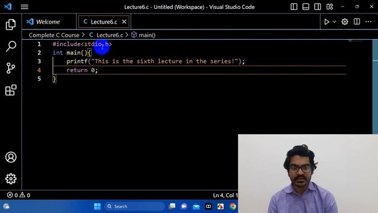Close the Lecture6.c tab
The image size is (378, 213).
coord(124,22)
